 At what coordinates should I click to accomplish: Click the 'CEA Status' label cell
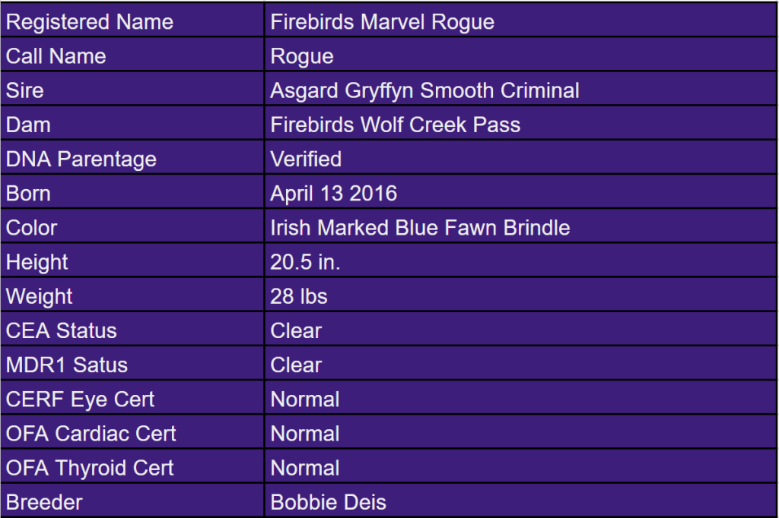tap(61, 331)
